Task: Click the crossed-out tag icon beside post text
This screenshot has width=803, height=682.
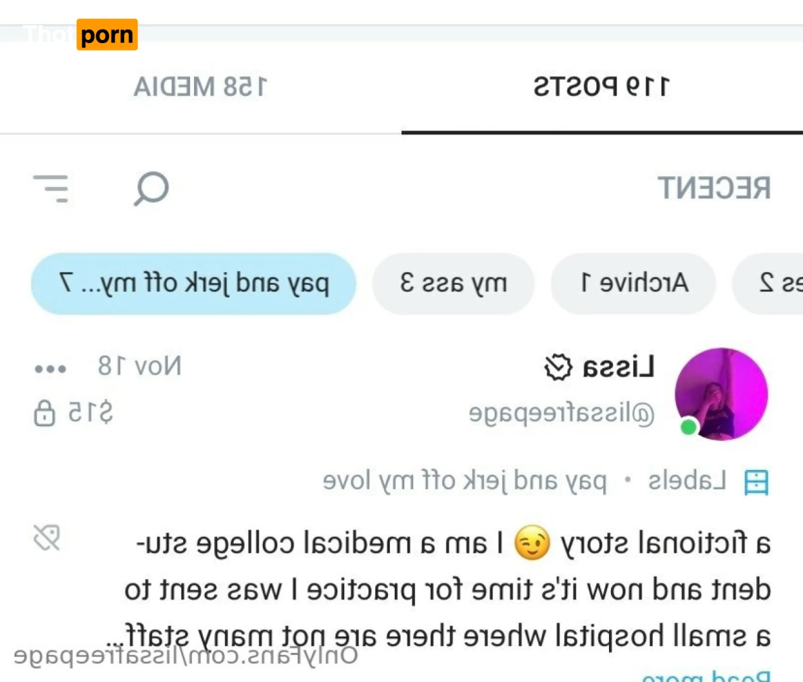Action: 47,538
